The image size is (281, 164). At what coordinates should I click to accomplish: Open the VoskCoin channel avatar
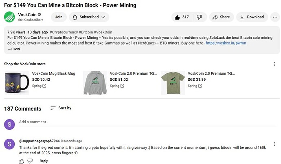click(9, 17)
